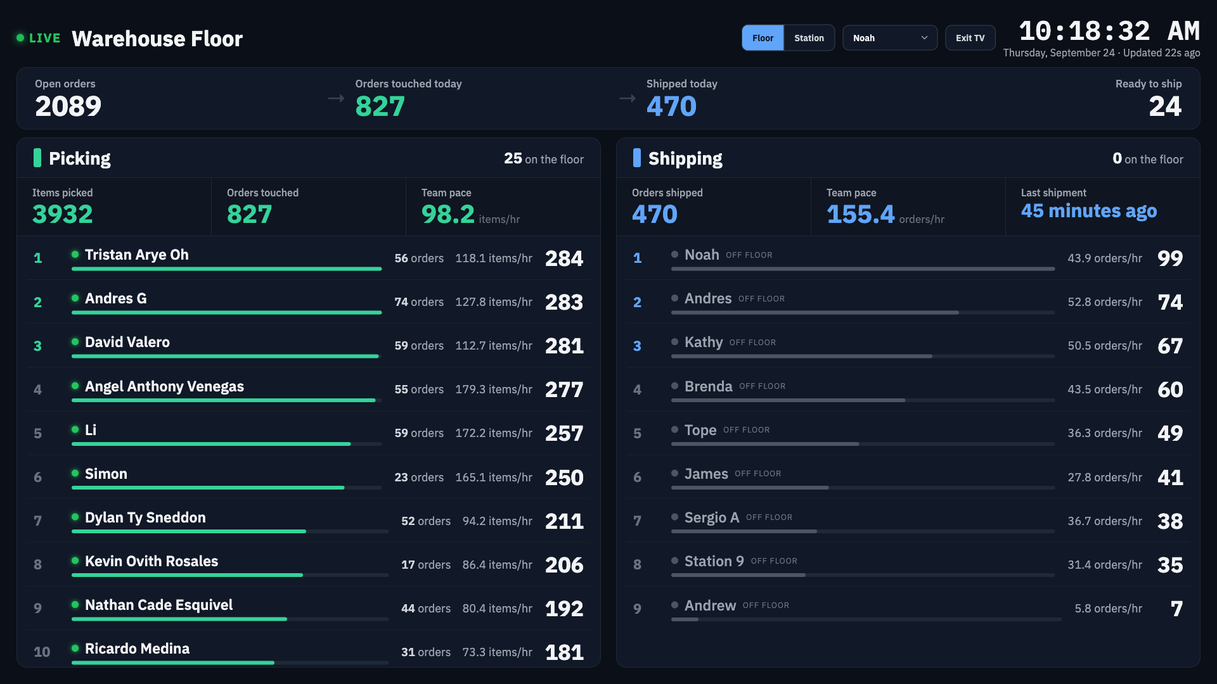Click the Ready to ship value 24
Viewport: 1217px width, 684px height.
point(1165,106)
